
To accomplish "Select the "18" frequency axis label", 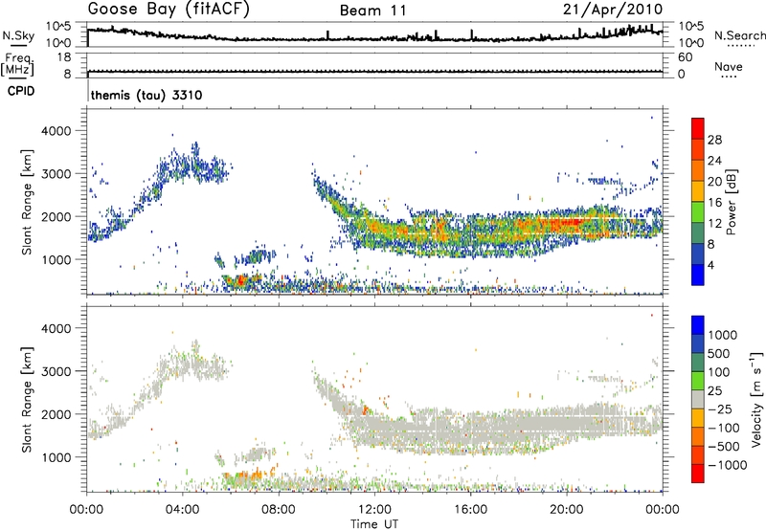I will (64, 57).
